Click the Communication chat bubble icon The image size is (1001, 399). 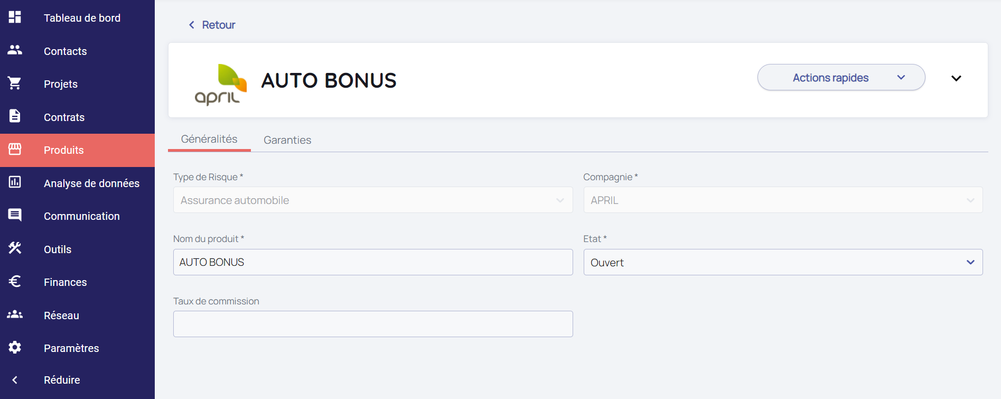point(15,215)
